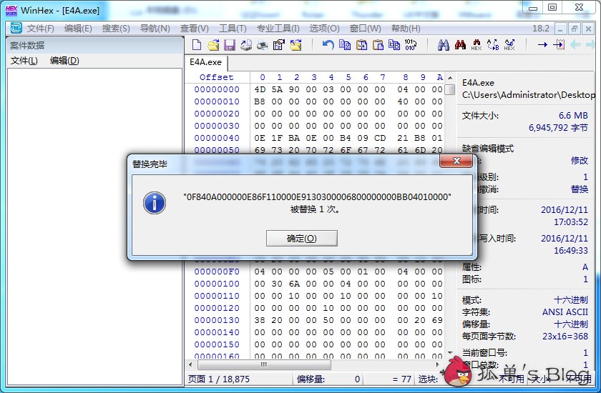Open 编辑(D) menu in case data panel
Screen dimensions: 601x393
point(64,61)
